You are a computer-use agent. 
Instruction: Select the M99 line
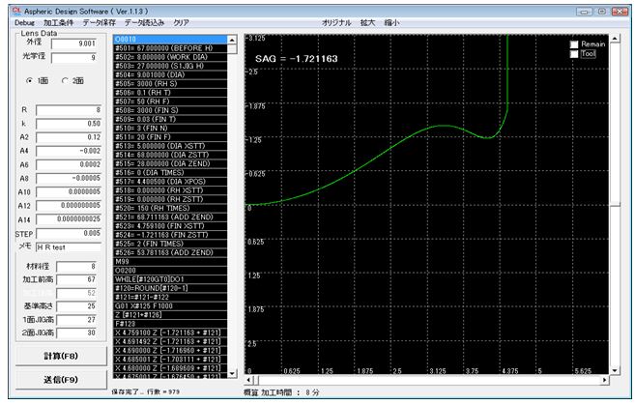tap(170, 262)
